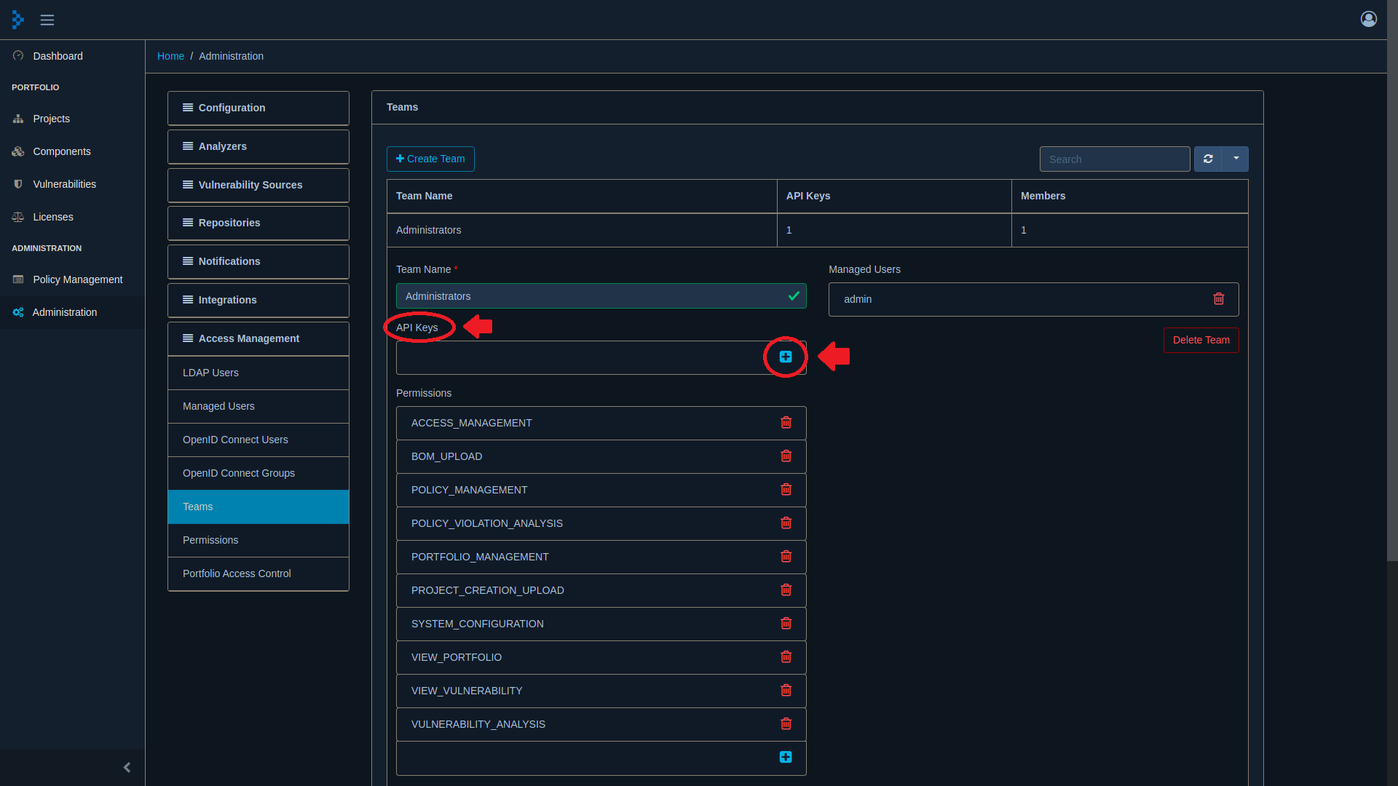Click the Create Team button
The image size is (1398, 786).
click(x=430, y=159)
